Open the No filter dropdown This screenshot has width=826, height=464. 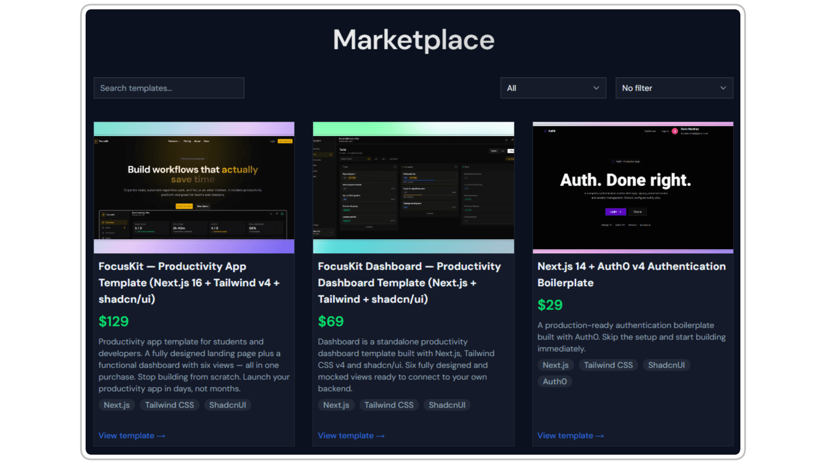674,88
